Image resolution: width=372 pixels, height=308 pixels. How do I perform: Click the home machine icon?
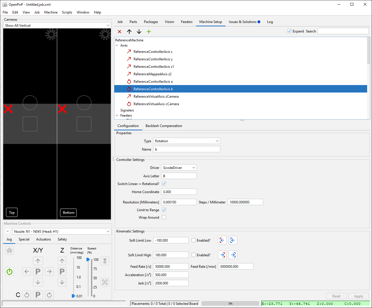(x=9, y=250)
